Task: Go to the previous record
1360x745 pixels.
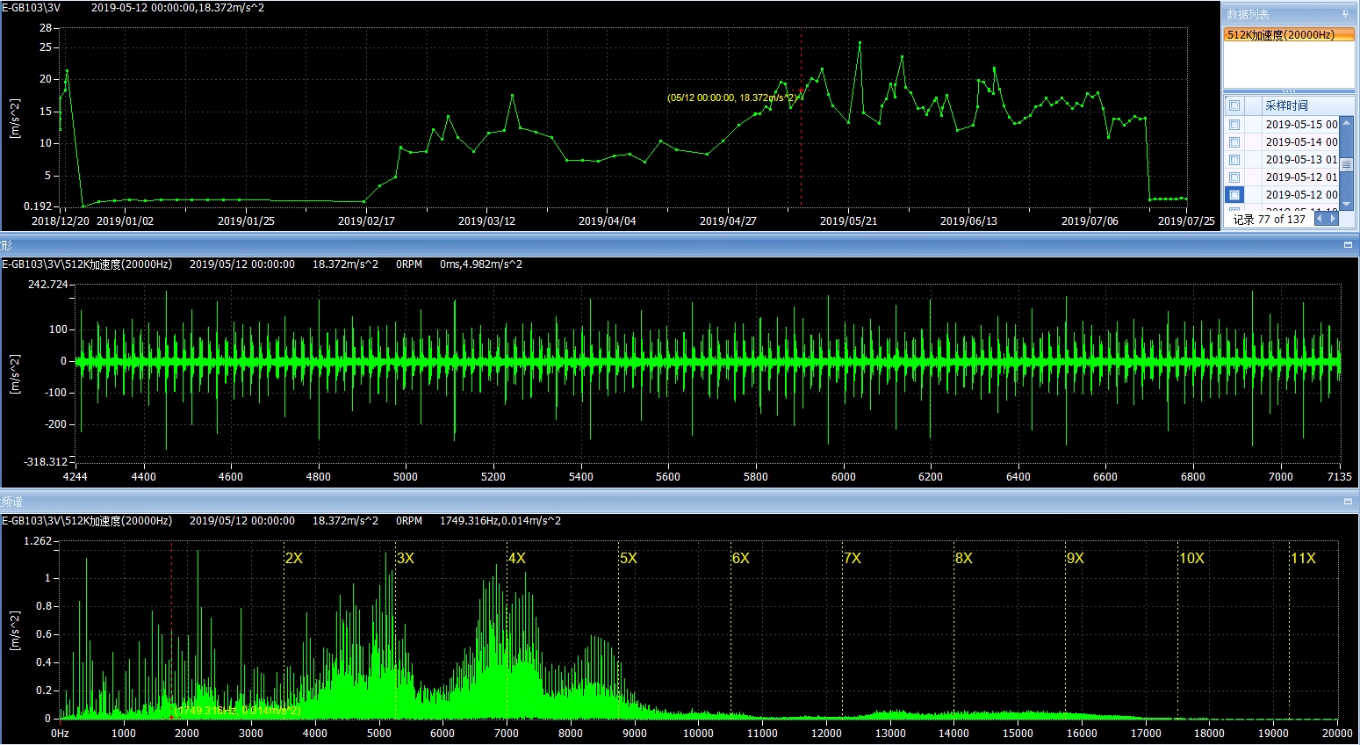Action: [1320, 219]
